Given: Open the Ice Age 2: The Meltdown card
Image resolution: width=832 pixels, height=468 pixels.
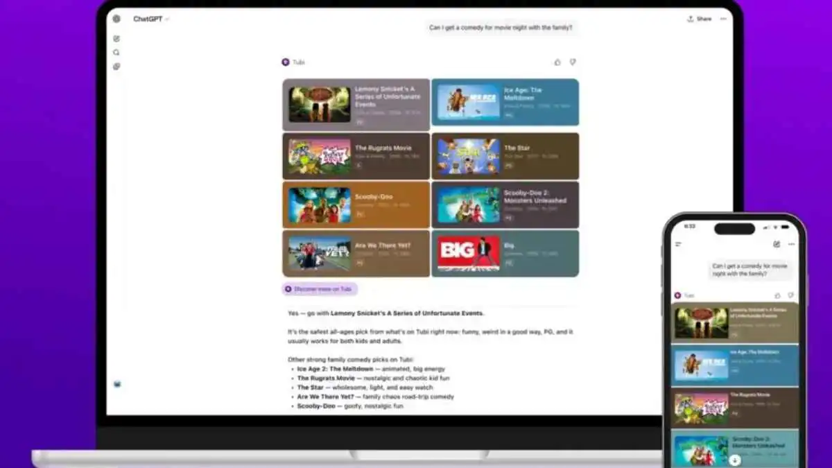Looking at the screenshot, I should (x=505, y=103).
